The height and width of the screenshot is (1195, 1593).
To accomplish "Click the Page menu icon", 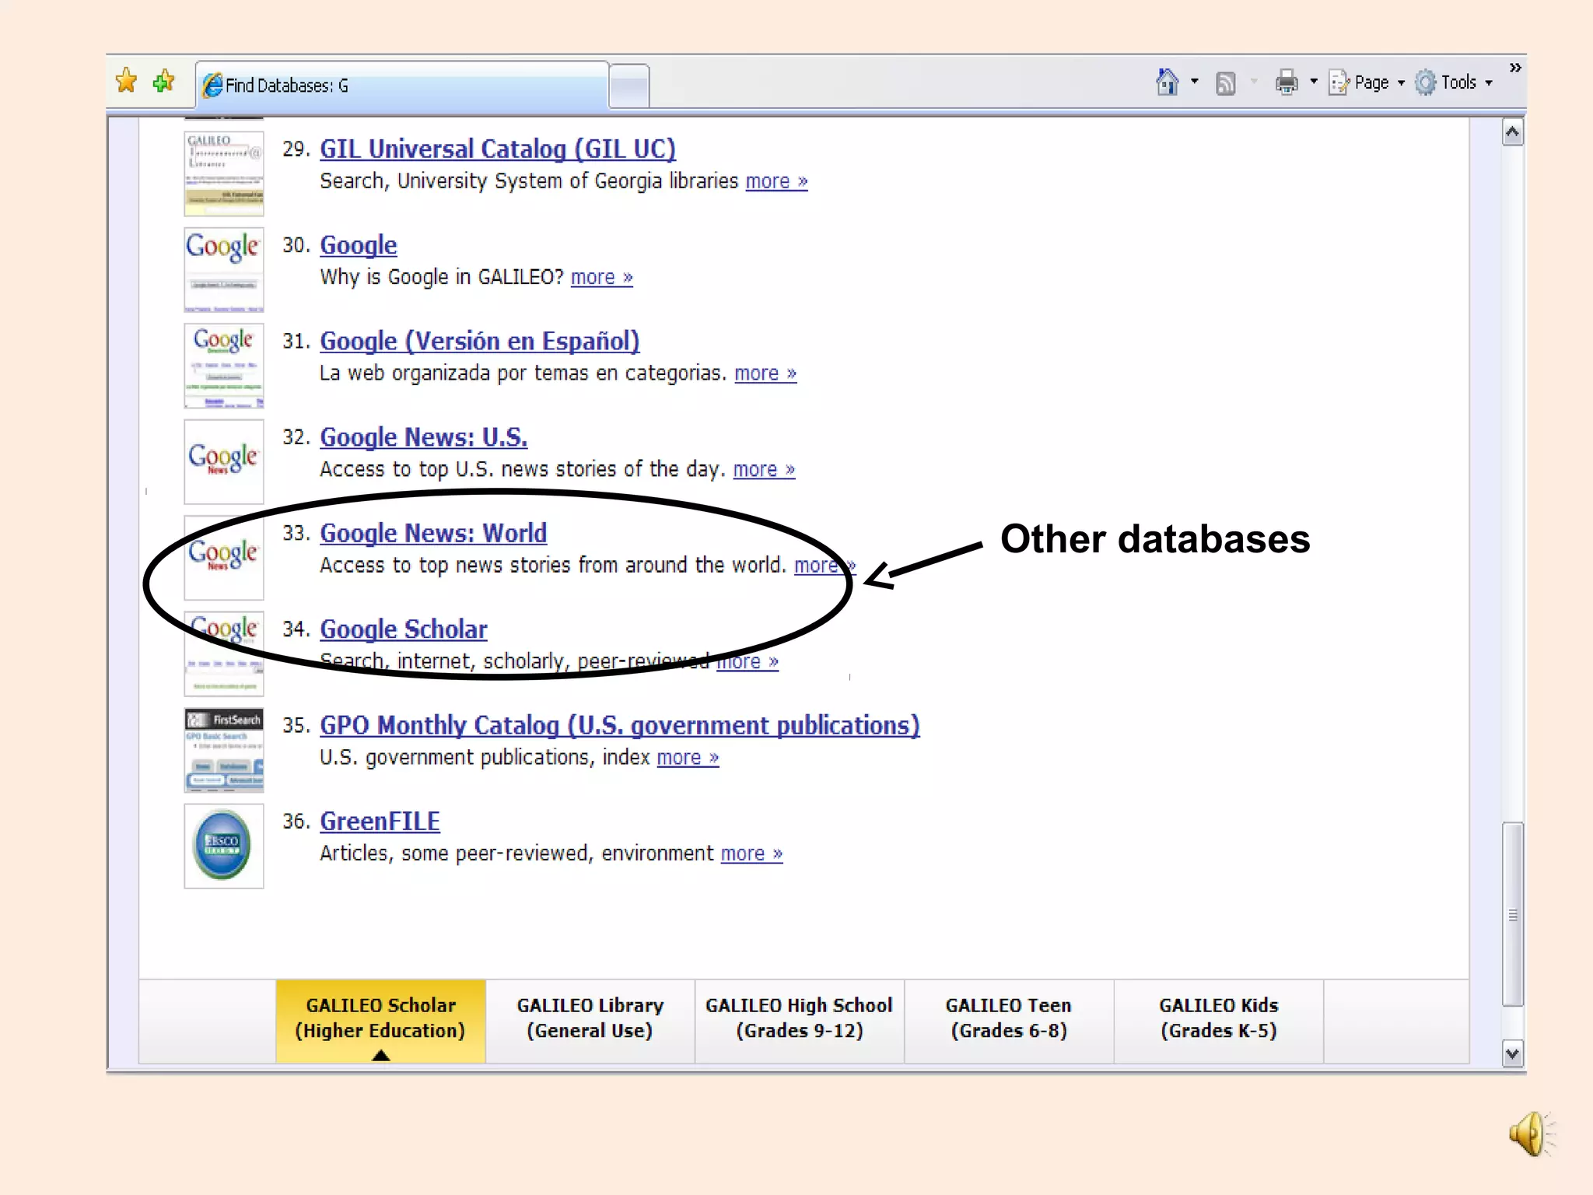I will click(x=1339, y=82).
